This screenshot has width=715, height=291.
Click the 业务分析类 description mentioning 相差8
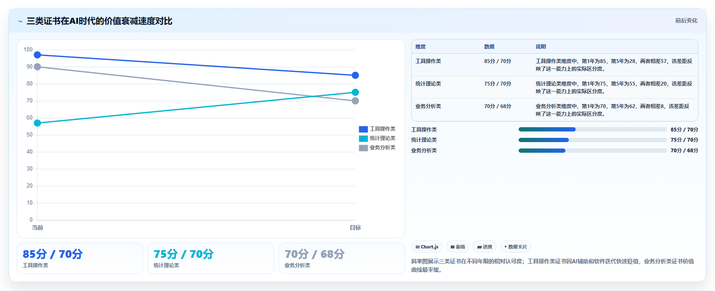(612, 110)
